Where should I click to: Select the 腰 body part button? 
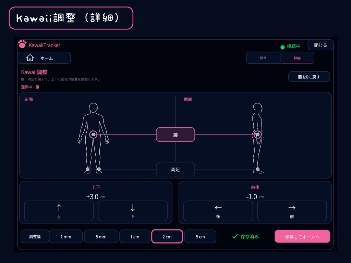point(175,135)
